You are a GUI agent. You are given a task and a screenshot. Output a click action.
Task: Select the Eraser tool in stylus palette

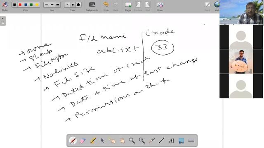[x=82, y=141]
